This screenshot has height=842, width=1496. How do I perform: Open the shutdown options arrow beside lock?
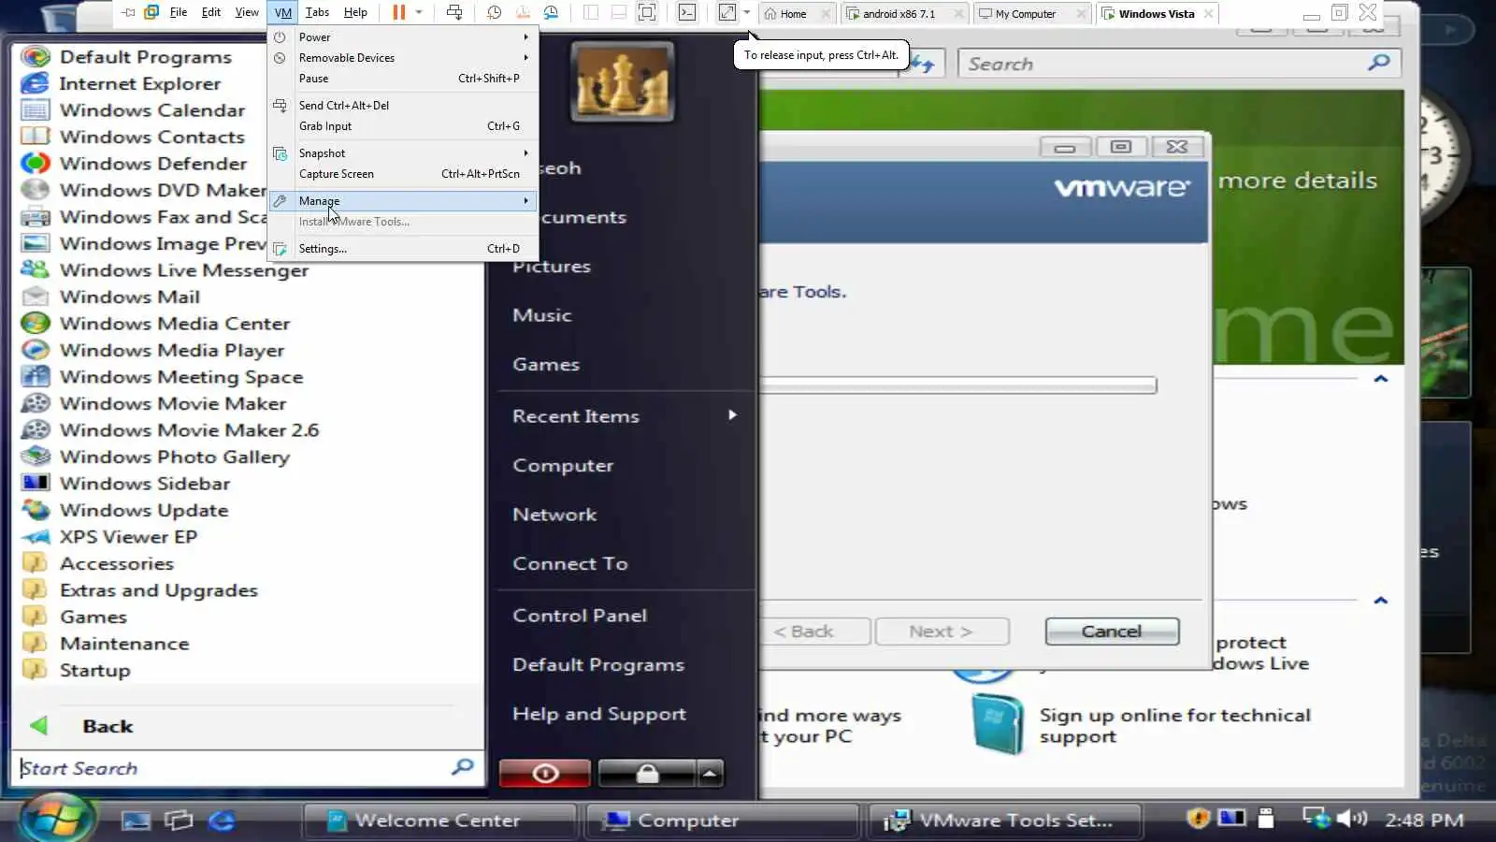click(x=711, y=774)
